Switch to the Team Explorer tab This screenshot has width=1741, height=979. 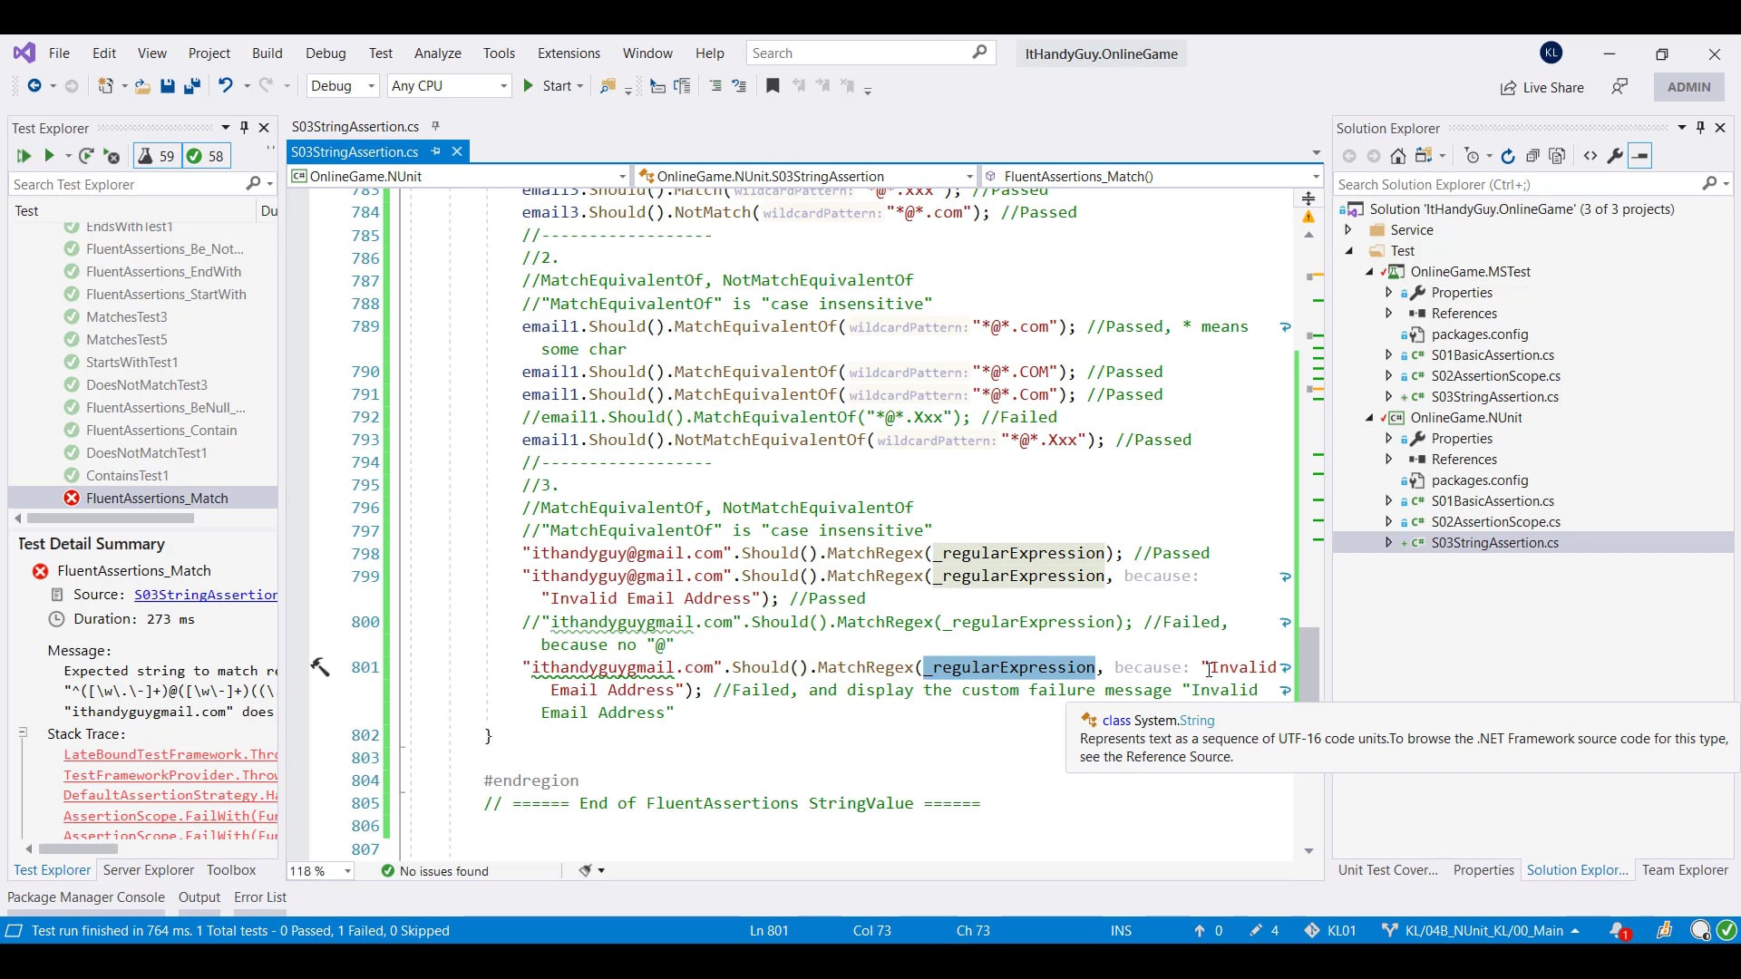click(1685, 870)
